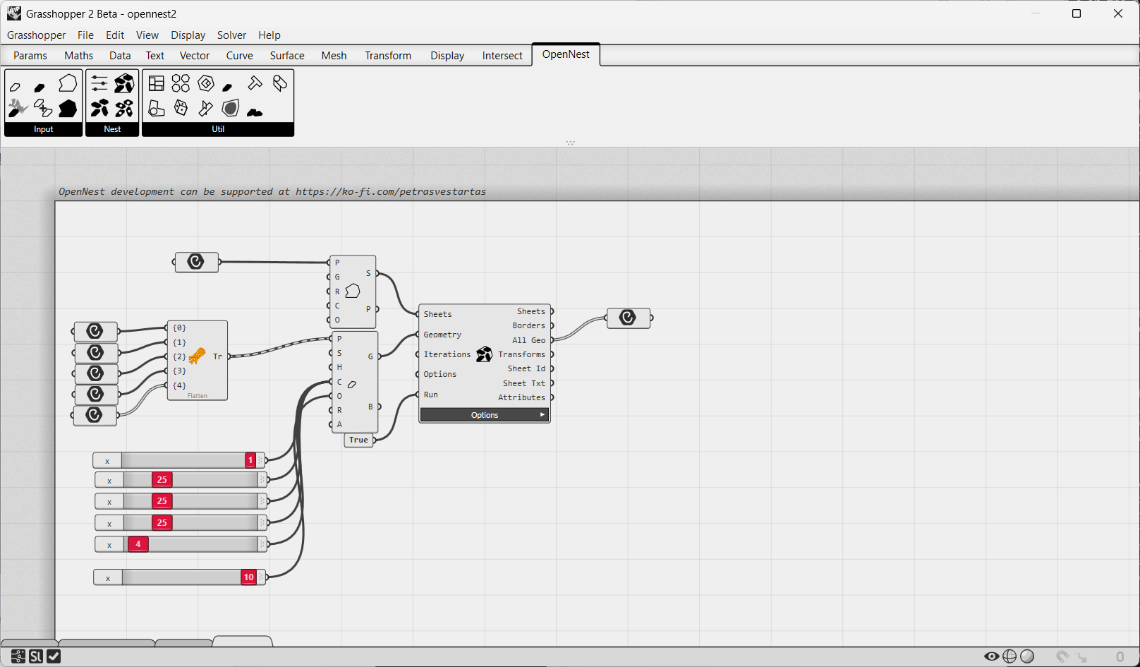Switch to the OpenNest tab
Image resolution: width=1140 pixels, height=667 pixels.
click(566, 54)
